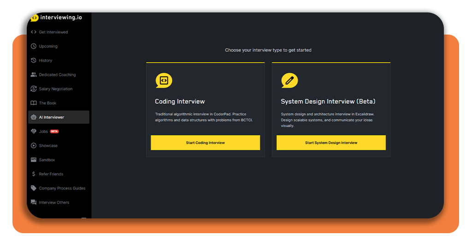Click the System Design Interview (Beta) heading
Viewport: 472px width, 247px height.
[328, 101]
